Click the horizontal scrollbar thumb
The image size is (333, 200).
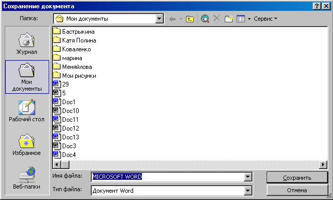point(65,164)
